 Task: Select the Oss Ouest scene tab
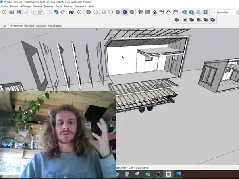[41, 26]
